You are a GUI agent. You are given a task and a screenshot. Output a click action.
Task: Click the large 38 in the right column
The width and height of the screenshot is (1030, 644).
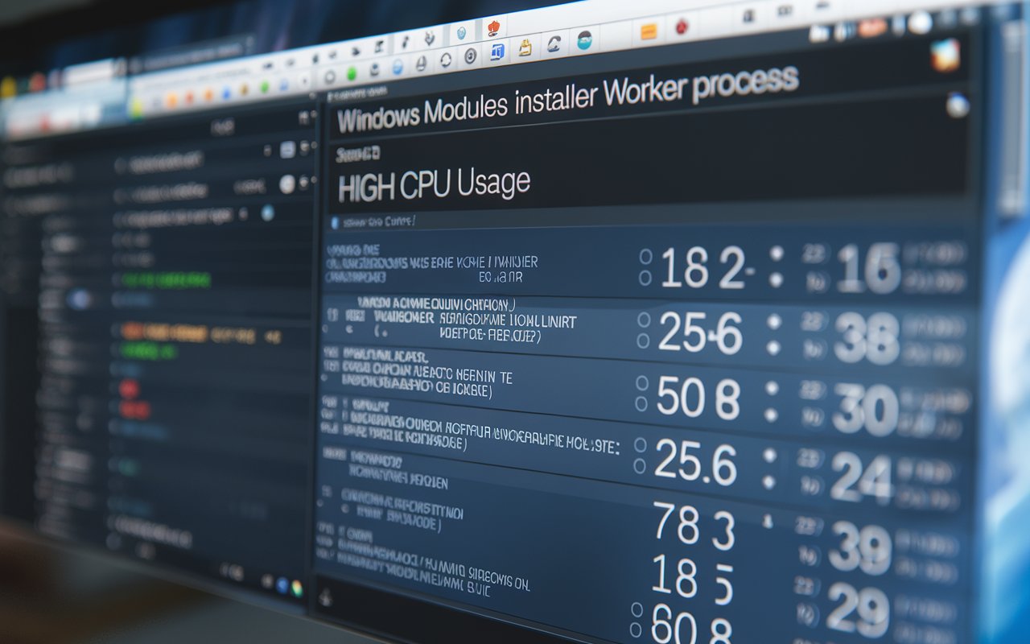pos(867,339)
